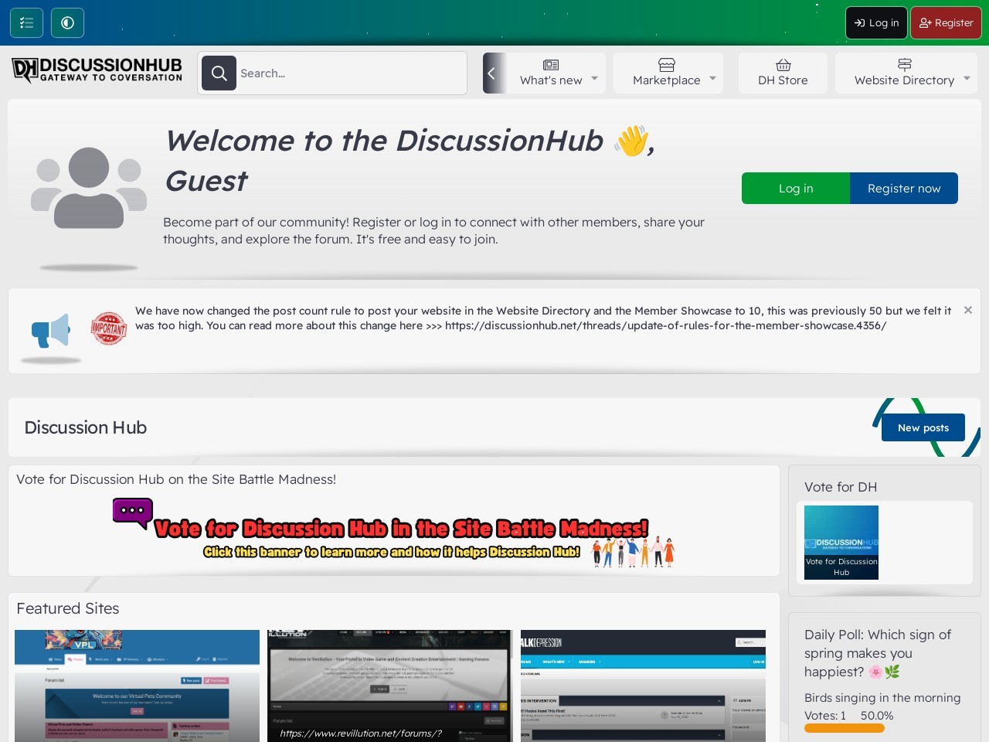Image resolution: width=989 pixels, height=742 pixels.
Task: Type in the Search field
Action: coord(348,73)
